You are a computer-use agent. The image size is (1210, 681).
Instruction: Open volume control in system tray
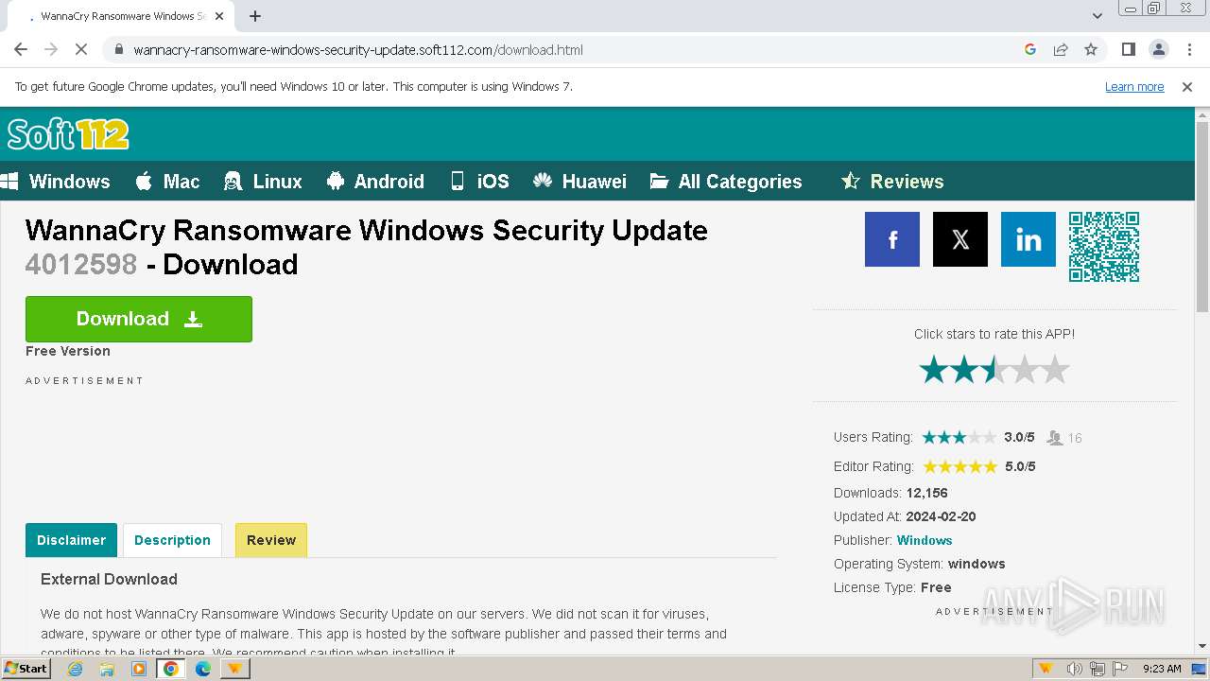(x=1075, y=669)
